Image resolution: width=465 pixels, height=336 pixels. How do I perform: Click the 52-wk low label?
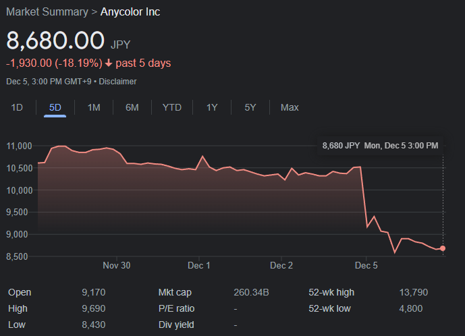(329, 309)
